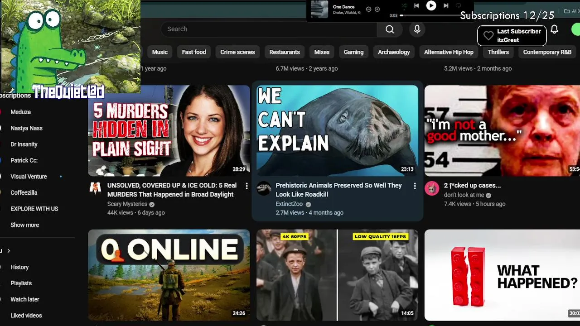Click the 23:13 duration badge
Image resolution: width=580 pixels, height=326 pixels.
click(x=407, y=169)
